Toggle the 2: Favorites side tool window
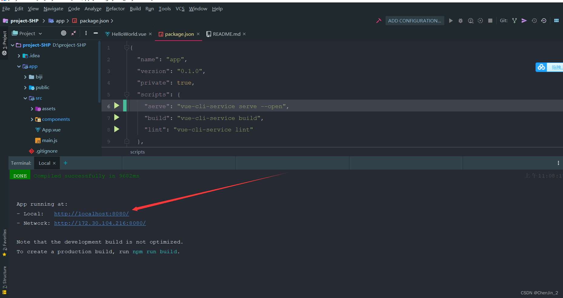Viewport: 563px width, 298px height. [x=4, y=242]
